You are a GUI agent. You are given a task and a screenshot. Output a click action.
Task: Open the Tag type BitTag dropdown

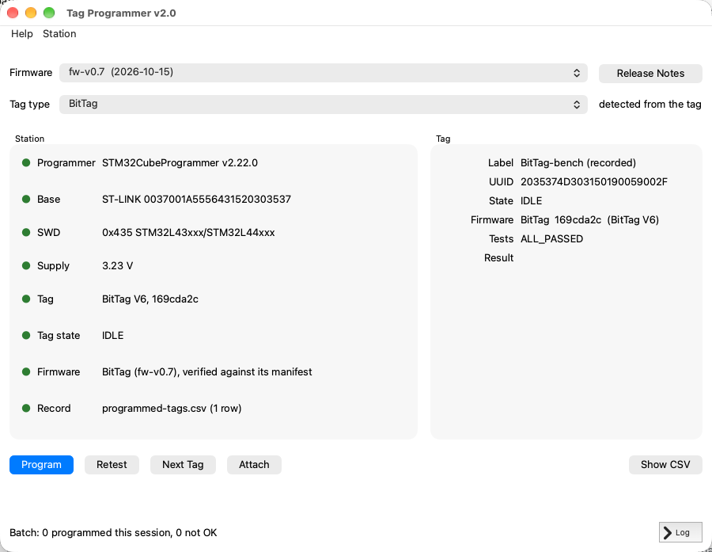(324, 104)
